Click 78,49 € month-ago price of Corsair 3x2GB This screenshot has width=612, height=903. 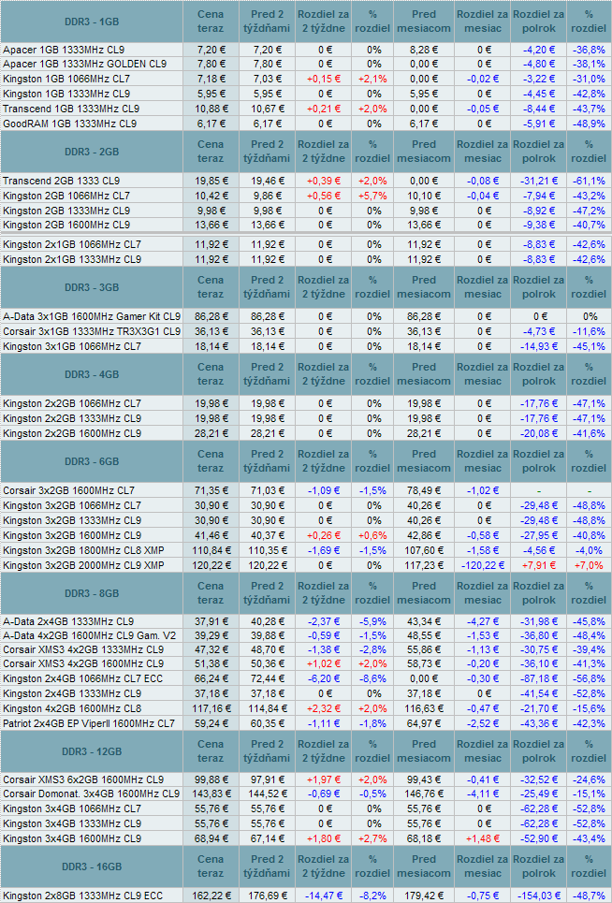pos(424,490)
